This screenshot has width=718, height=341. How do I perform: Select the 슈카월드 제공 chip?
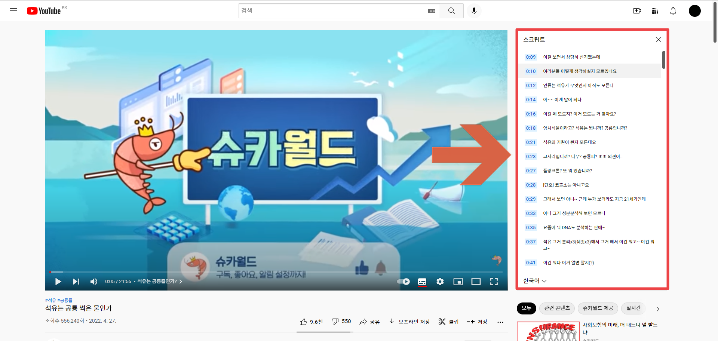[598, 308]
